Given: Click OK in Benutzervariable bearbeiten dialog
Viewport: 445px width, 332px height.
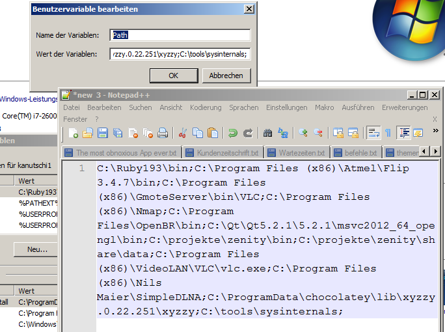Looking at the screenshot, I should [174, 76].
